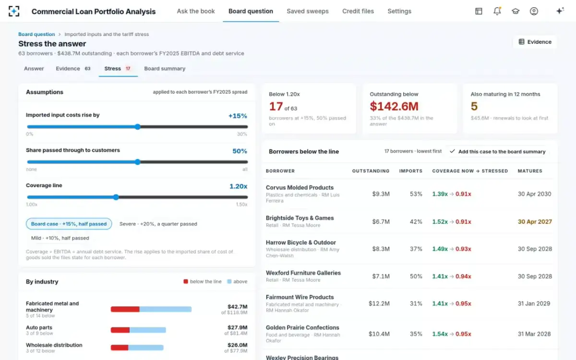Adjust the imported input costs slider handle
The height and width of the screenshot is (360, 576).
[x=137, y=127]
